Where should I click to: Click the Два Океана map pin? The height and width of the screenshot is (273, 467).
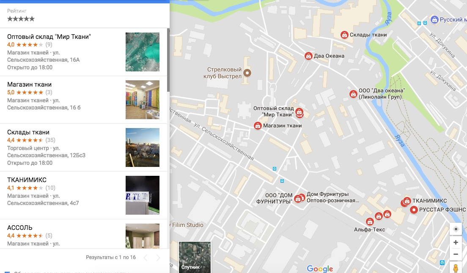pos(308,56)
